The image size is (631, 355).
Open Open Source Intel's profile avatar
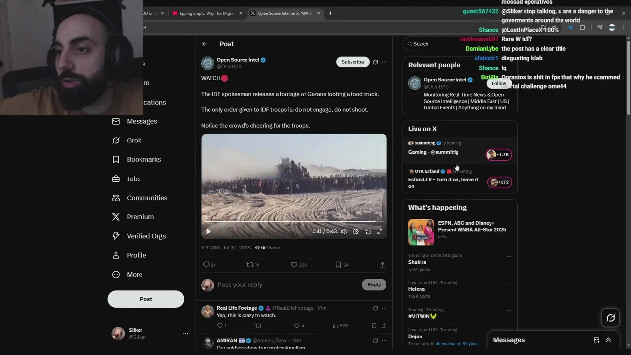coord(208,63)
